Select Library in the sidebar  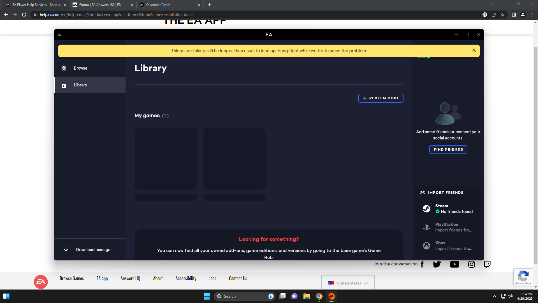(x=80, y=85)
